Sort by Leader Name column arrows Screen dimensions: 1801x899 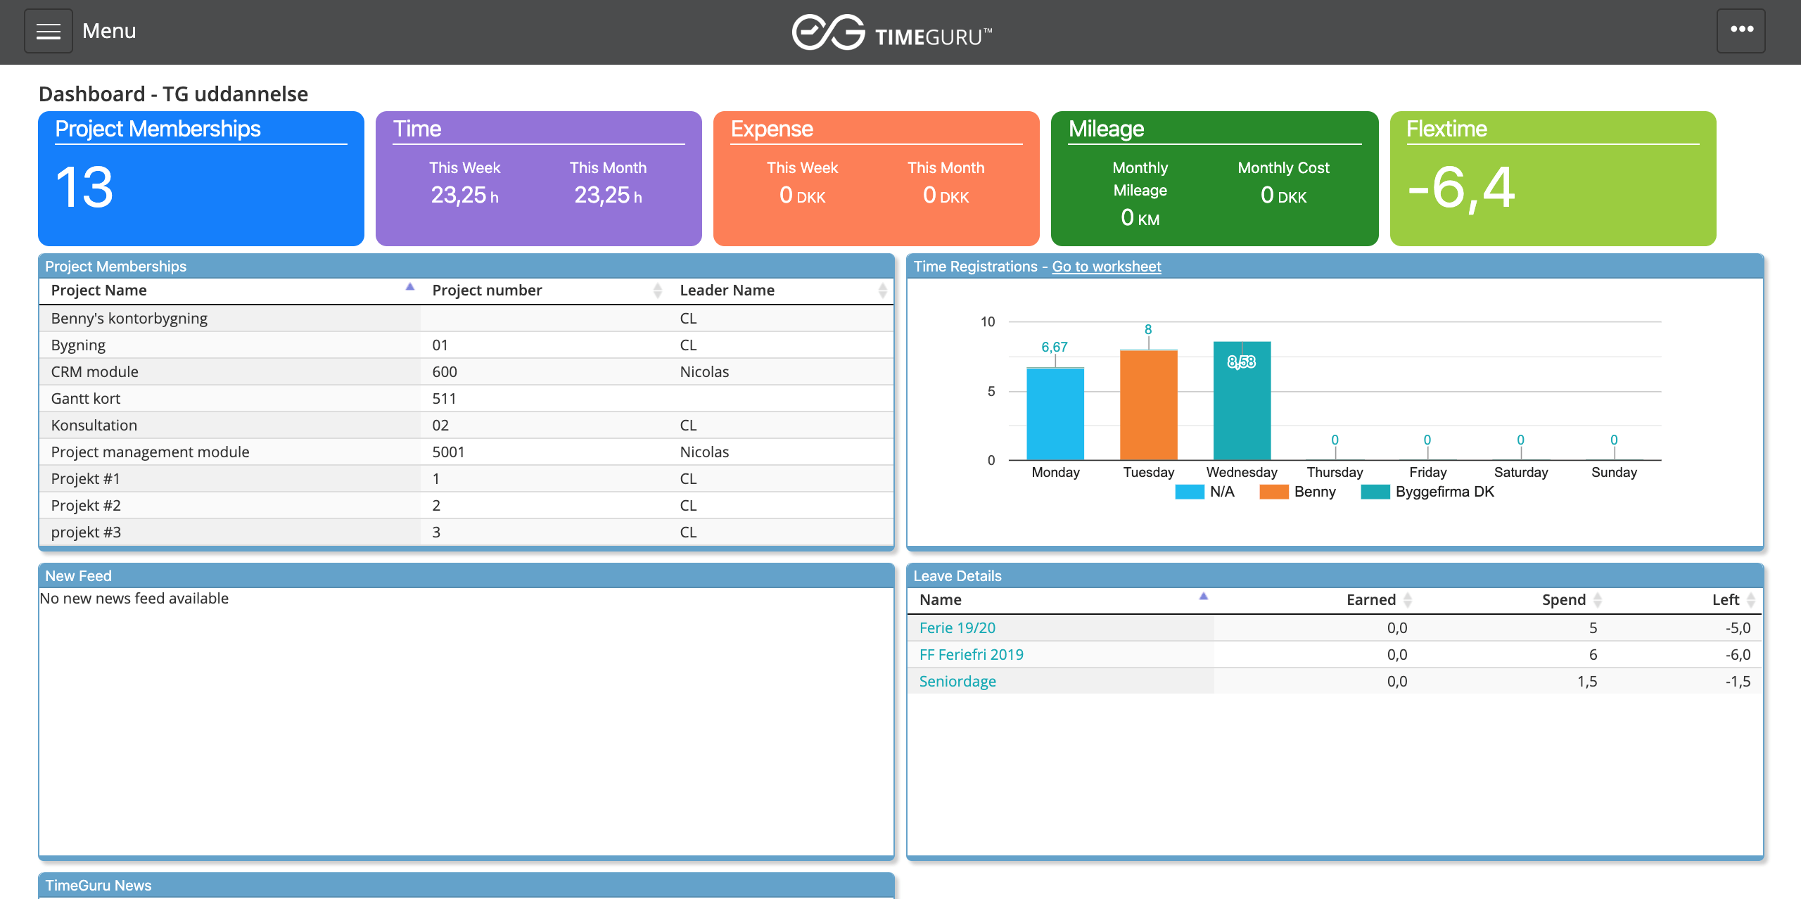(882, 291)
